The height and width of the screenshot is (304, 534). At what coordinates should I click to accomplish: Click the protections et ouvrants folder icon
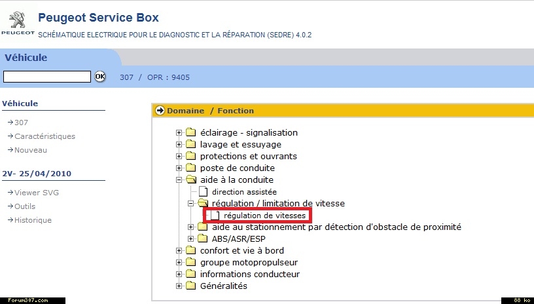(x=191, y=156)
